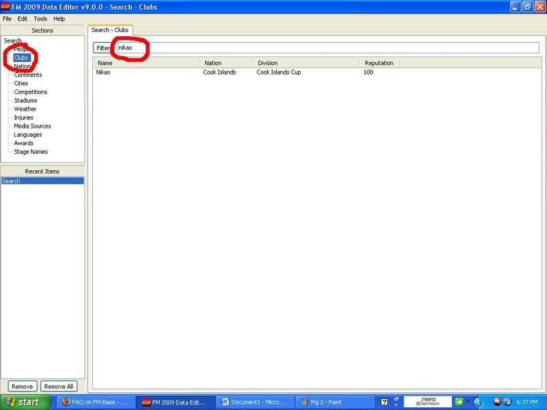Select Clubs in the Sections tree
The image size is (547, 410).
coord(21,58)
